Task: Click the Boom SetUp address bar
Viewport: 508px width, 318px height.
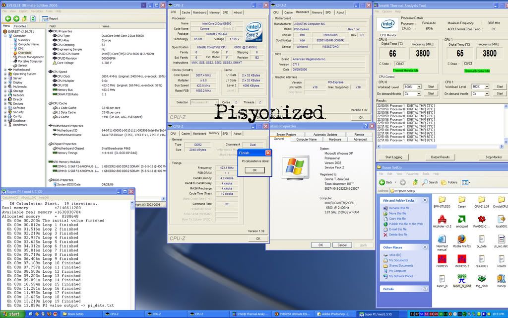Action: (448, 191)
